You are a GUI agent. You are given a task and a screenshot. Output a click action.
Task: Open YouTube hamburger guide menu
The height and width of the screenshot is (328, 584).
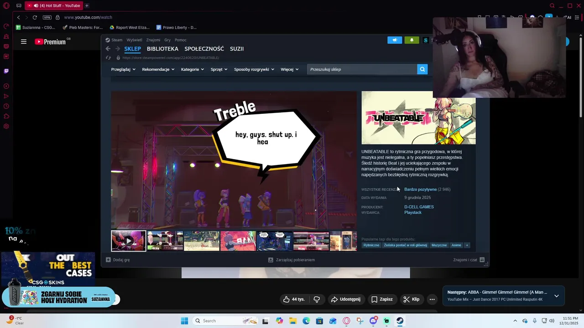[24, 41]
